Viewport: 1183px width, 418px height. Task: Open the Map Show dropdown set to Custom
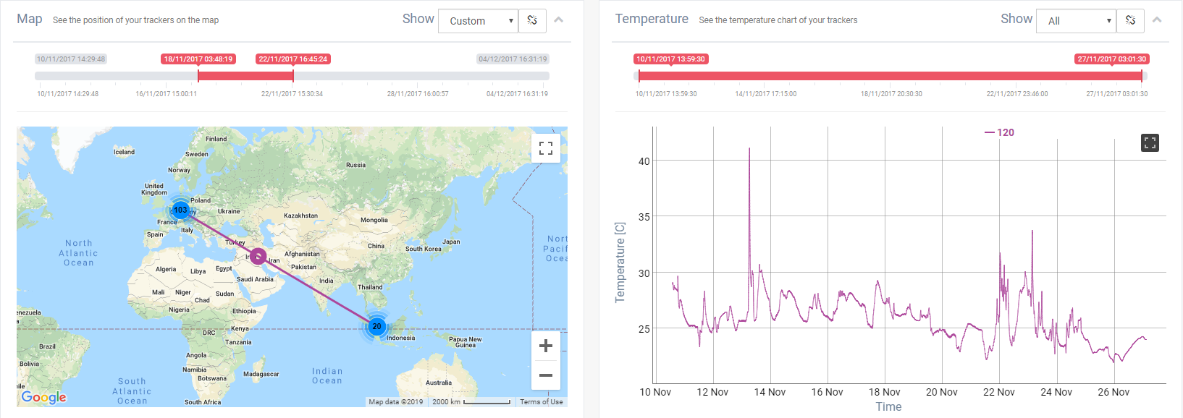478,21
